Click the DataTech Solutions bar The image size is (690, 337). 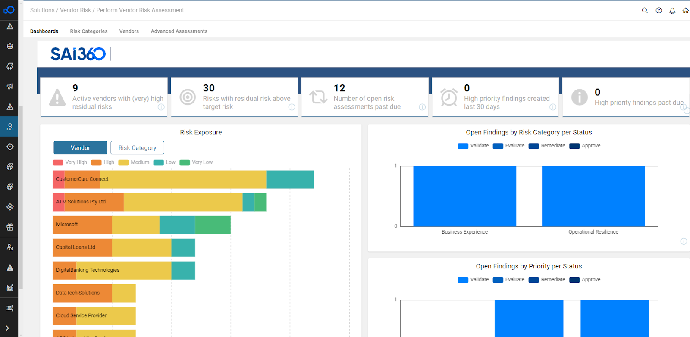tap(94, 293)
